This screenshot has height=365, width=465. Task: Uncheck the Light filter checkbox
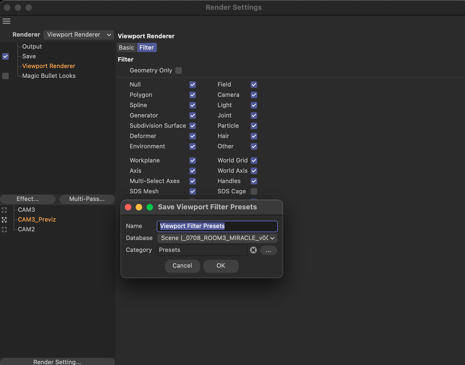pos(254,105)
